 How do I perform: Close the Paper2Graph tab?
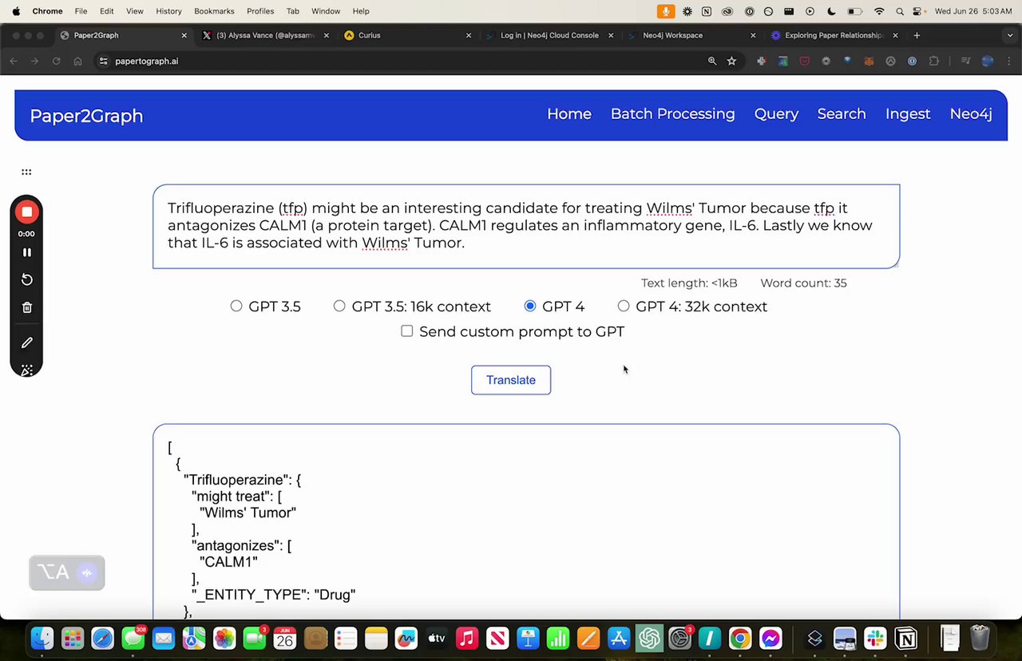[184, 35]
